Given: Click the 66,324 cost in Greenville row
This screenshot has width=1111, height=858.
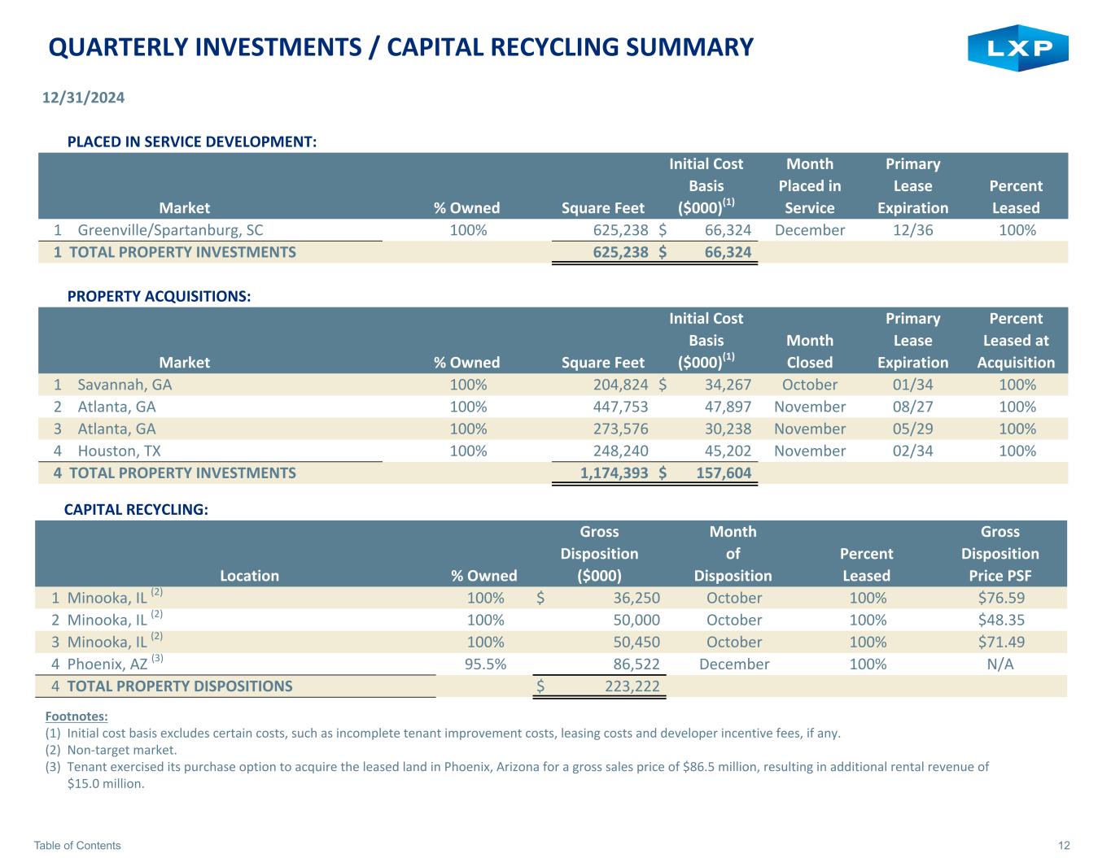Looking at the screenshot, I should pos(728,230).
